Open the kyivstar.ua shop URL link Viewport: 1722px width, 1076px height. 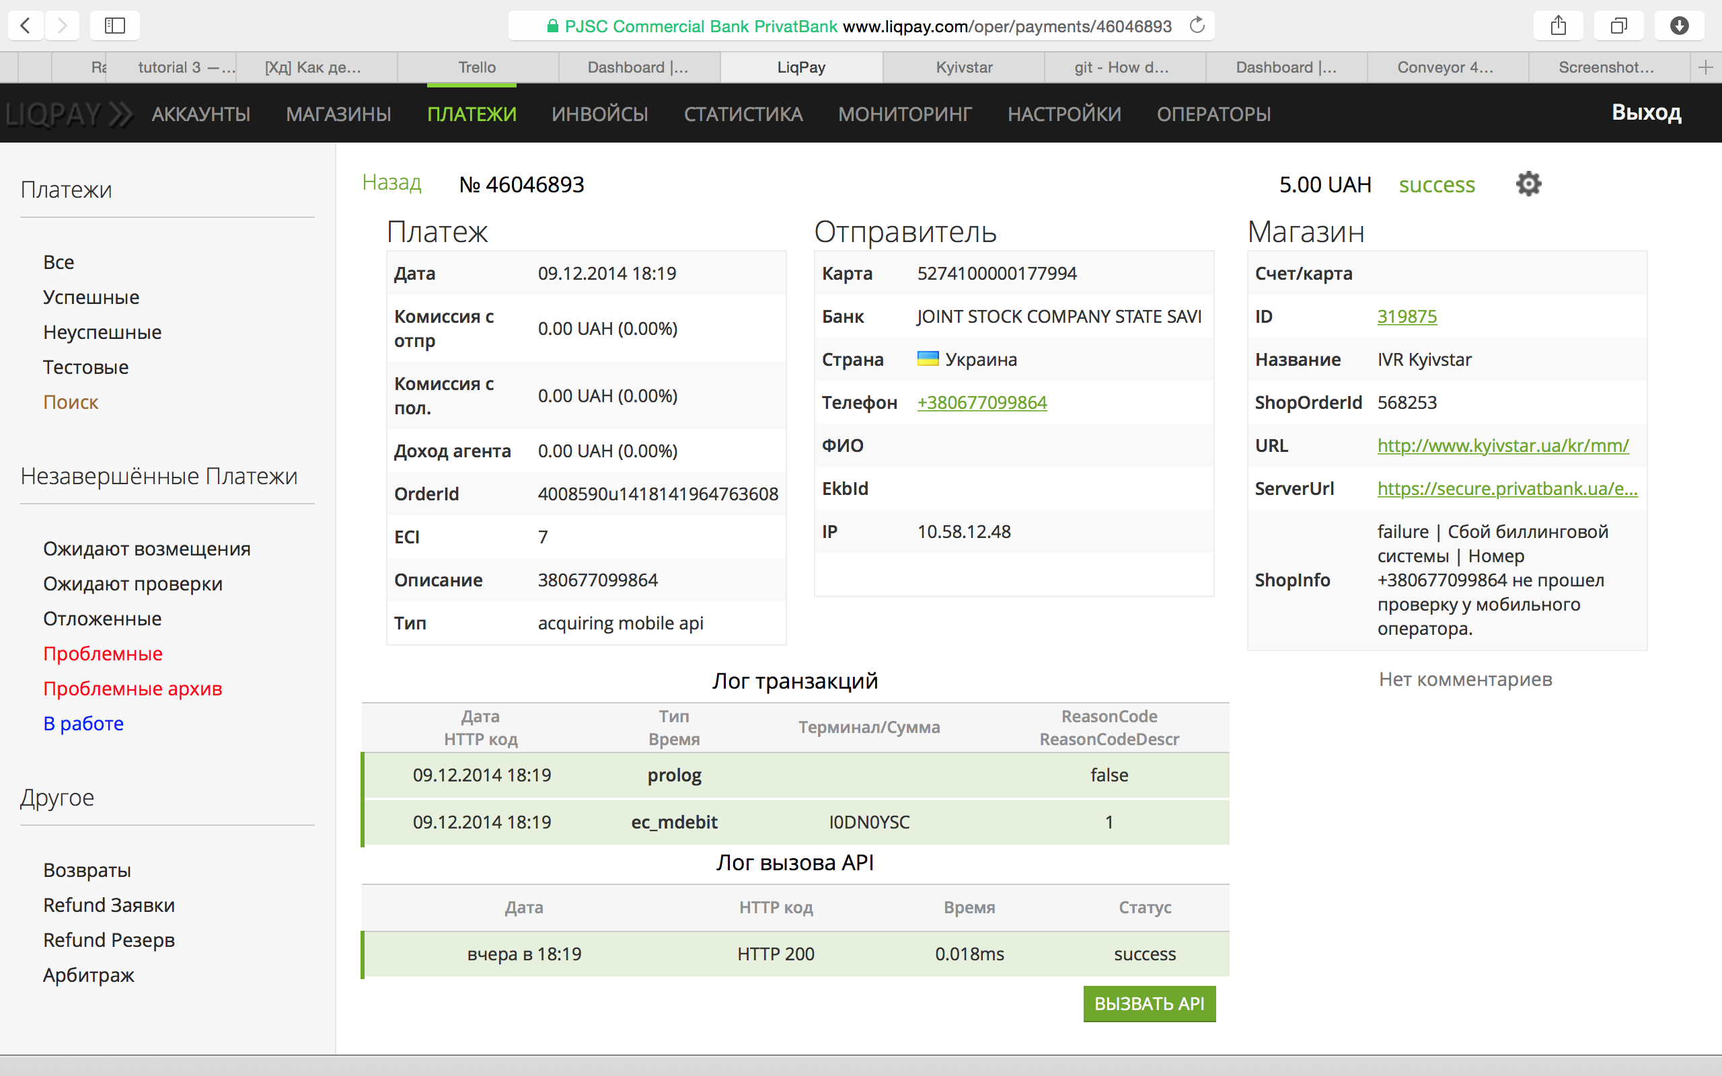[x=1503, y=445]
